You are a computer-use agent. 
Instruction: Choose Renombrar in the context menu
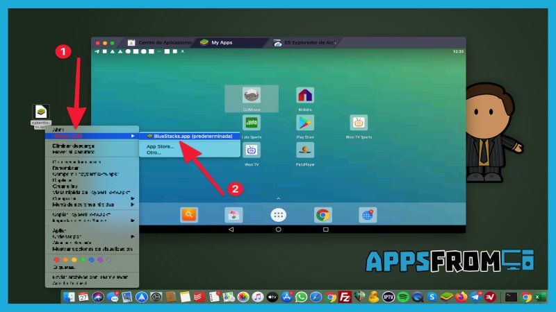(x=65, y=168)
